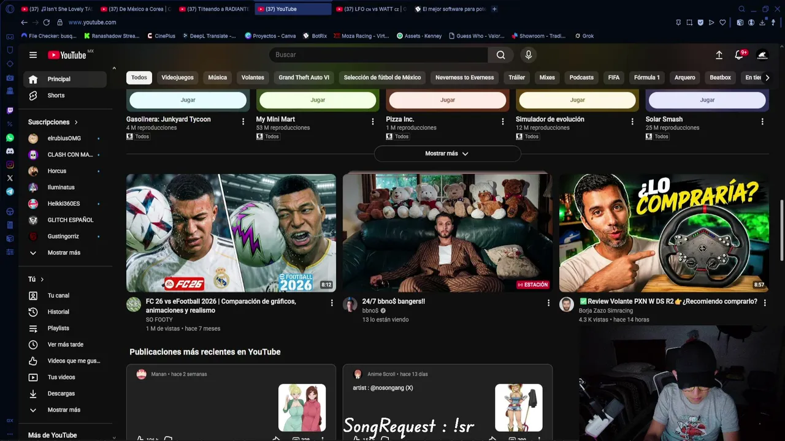
Task: Open options for 24/7 bbno$ bangers stream
Action: click(x=548, y=303)
